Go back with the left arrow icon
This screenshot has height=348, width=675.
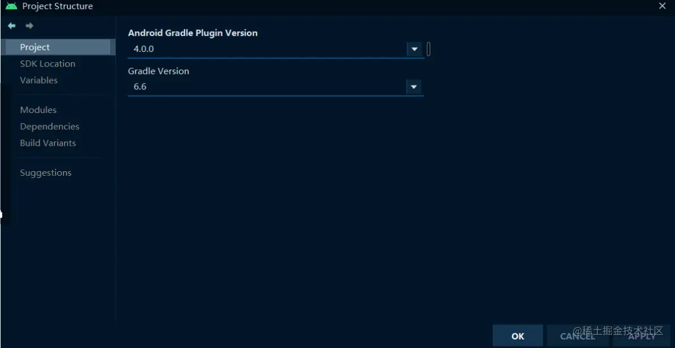coord(12,26)
